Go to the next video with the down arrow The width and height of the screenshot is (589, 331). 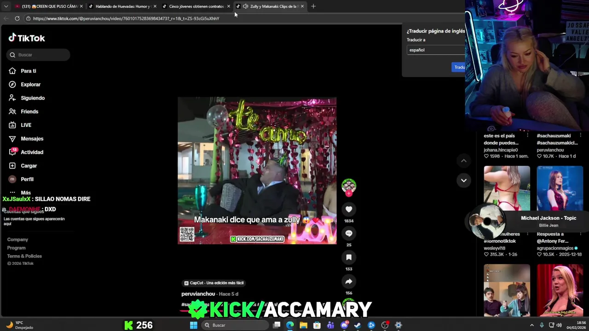[464, 180]
